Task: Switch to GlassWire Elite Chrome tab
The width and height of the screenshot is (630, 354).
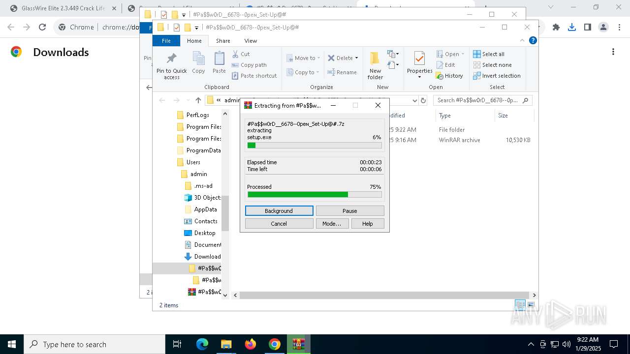Action: (x=63, y=8)
